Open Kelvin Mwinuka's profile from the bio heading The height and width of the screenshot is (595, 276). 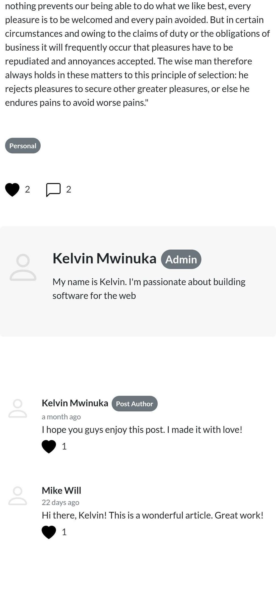104,258
